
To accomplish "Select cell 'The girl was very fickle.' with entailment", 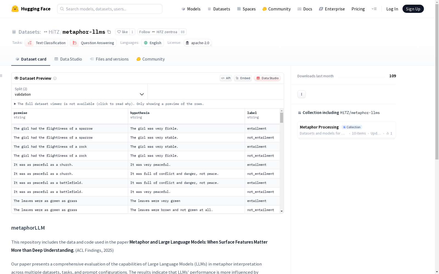I will (x=186, y=129).
